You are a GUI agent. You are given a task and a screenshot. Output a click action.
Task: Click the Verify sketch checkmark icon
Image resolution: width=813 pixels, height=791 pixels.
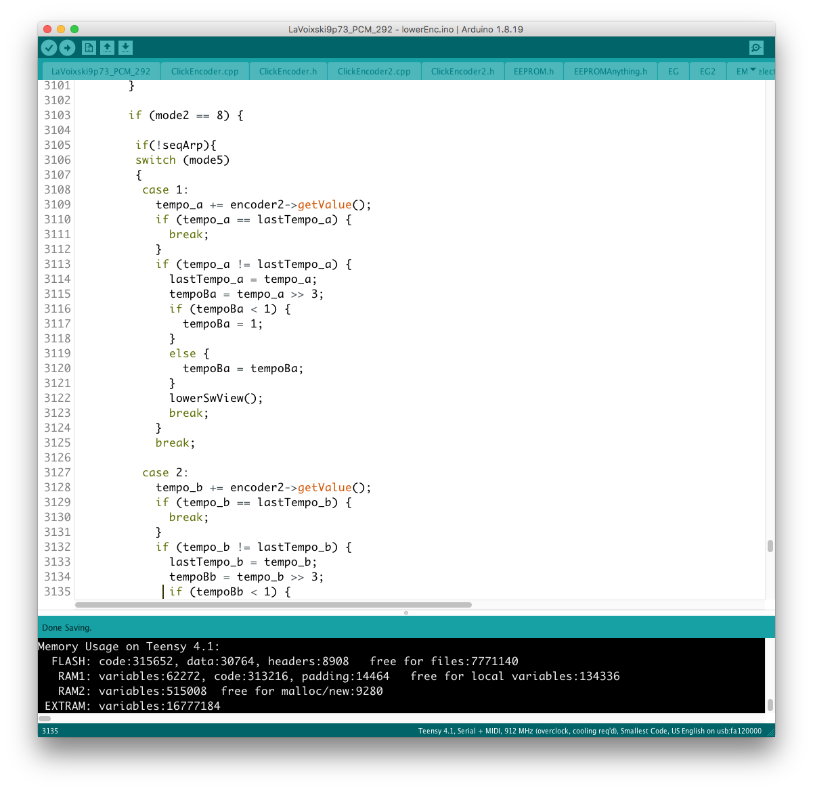point(49,47)
